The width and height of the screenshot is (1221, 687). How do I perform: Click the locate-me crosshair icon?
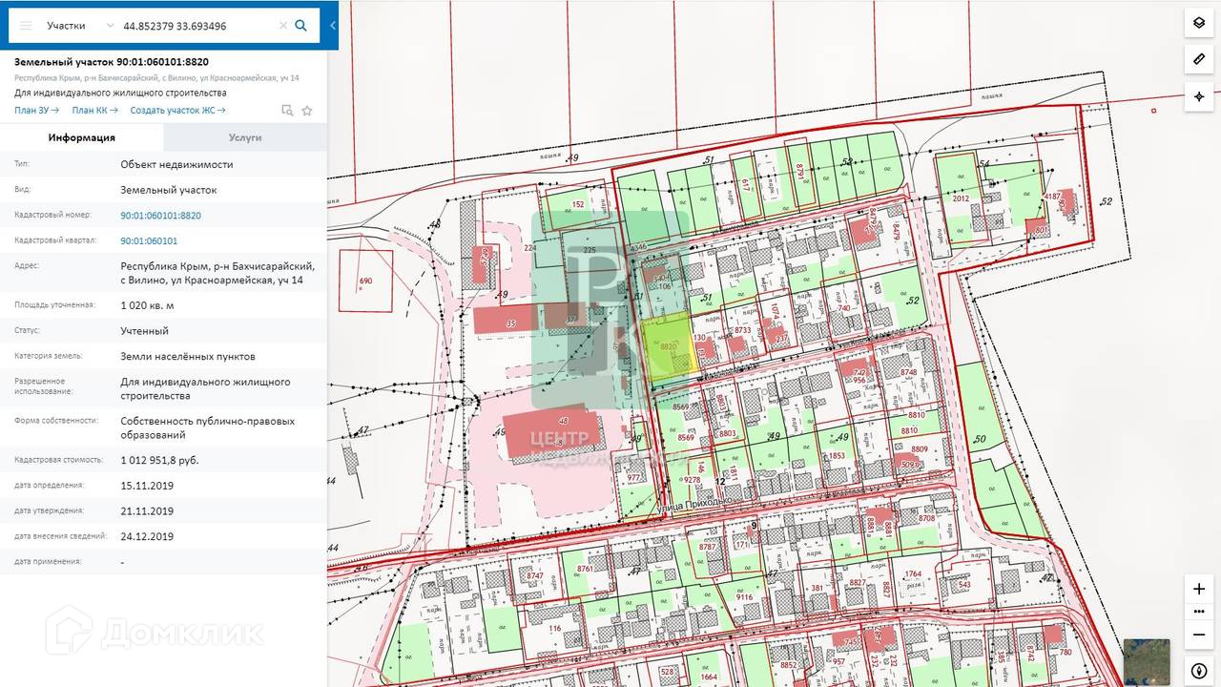[1199, 96]
